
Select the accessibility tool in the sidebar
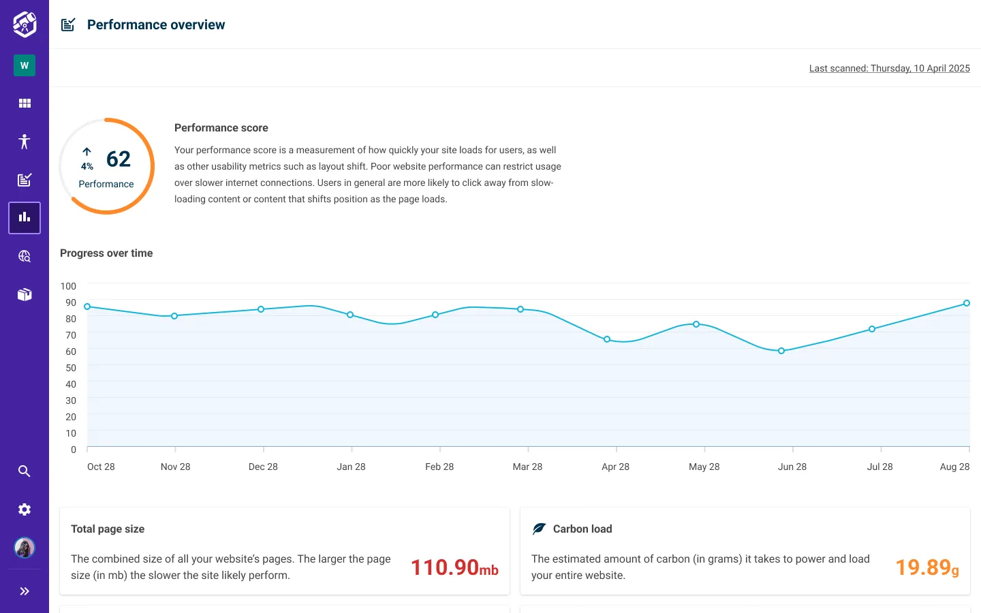25,141
